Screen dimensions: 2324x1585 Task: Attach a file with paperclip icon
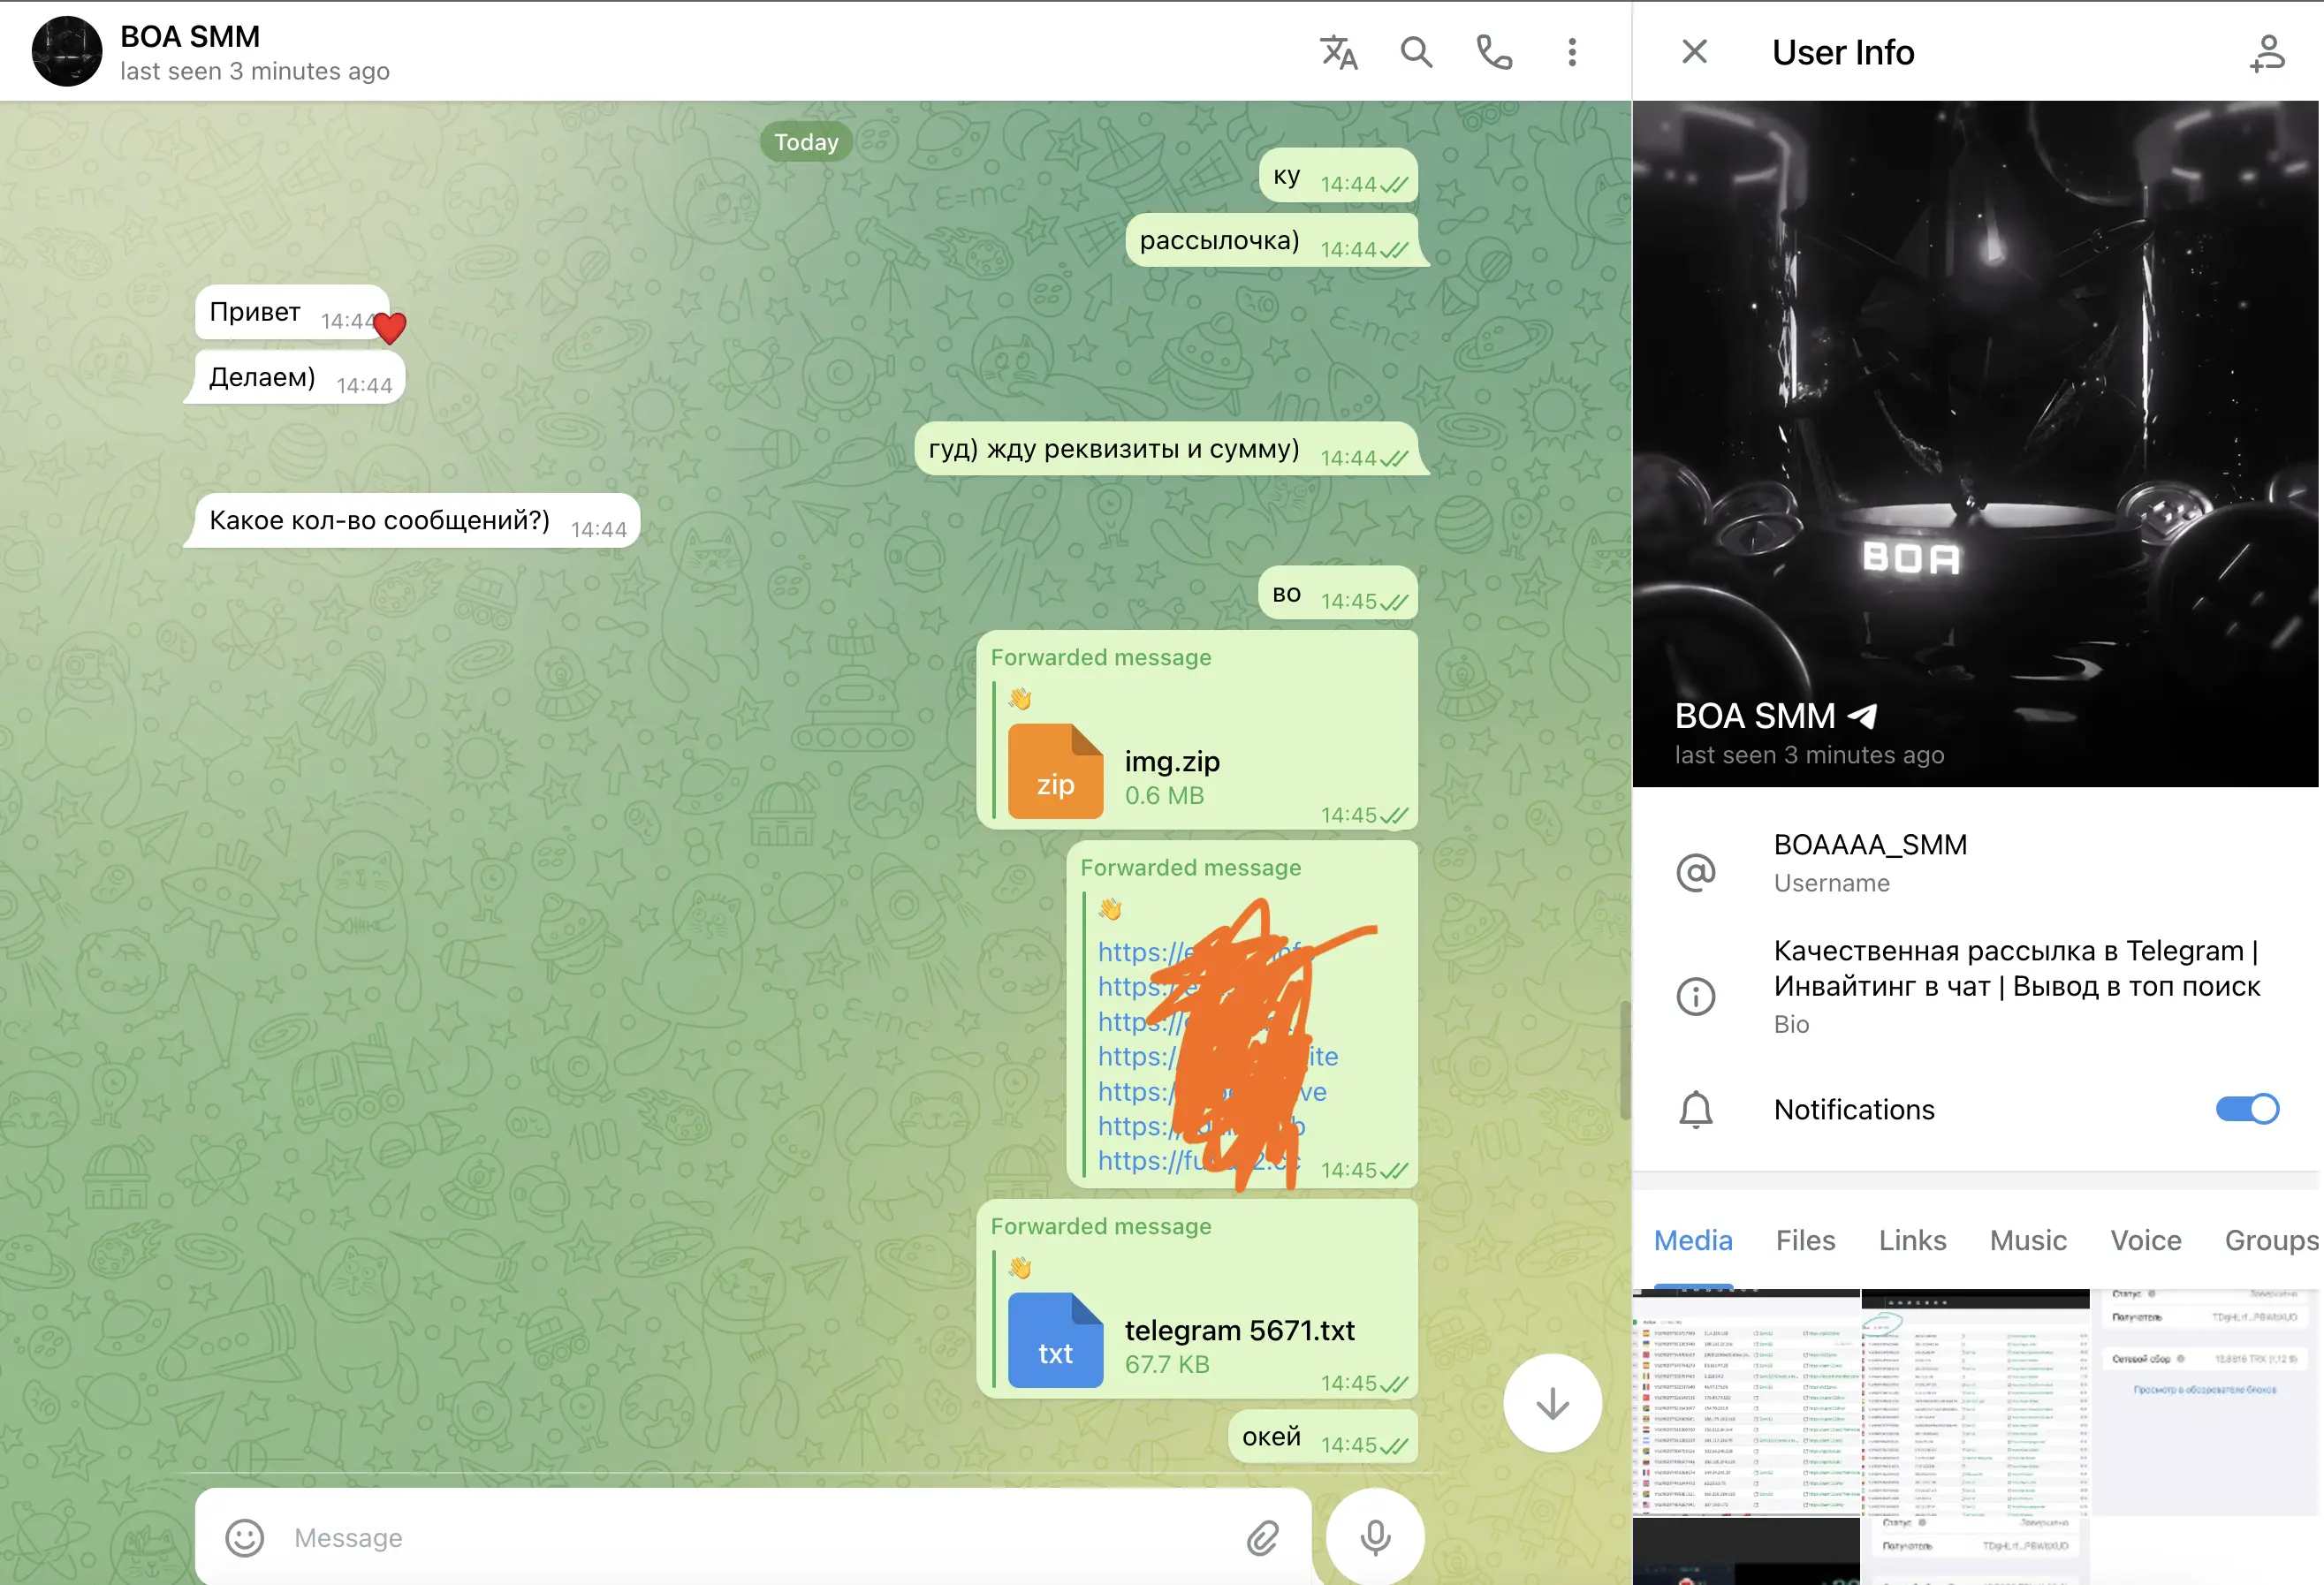coord(1263,1537)
